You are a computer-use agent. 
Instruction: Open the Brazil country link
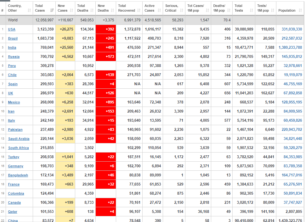pyautogui.click(x=13, y=38)
